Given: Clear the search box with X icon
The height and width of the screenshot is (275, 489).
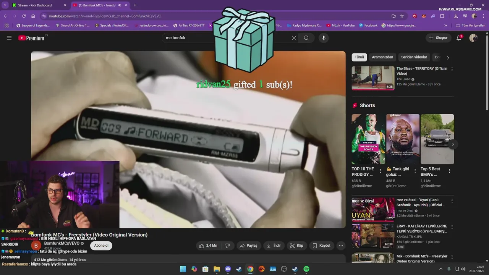Looking at the screenshot, I should 294,38.
